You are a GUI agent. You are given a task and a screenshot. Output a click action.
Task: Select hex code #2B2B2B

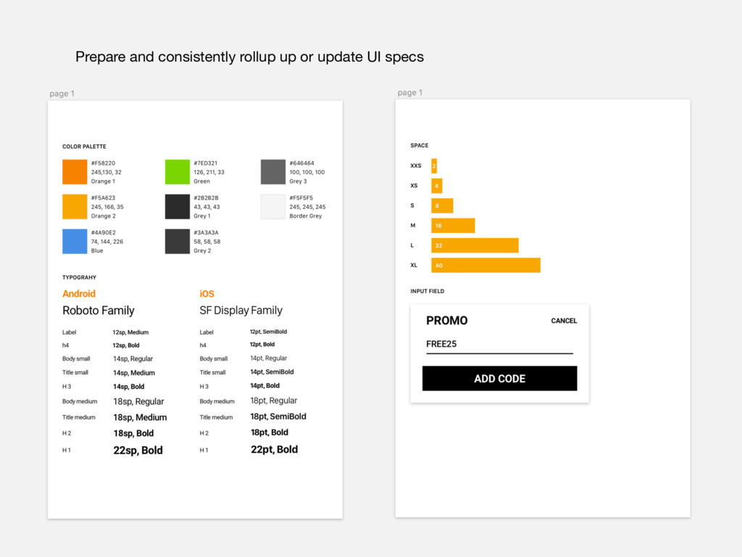pos(206,198)
